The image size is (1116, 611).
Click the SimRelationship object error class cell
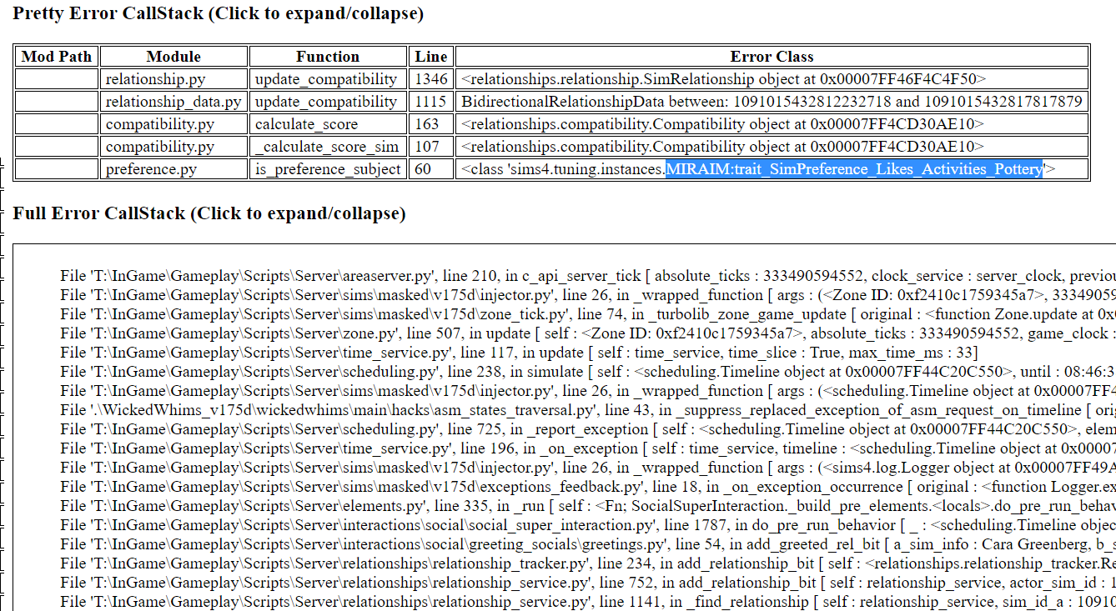(x=772, y=79)
